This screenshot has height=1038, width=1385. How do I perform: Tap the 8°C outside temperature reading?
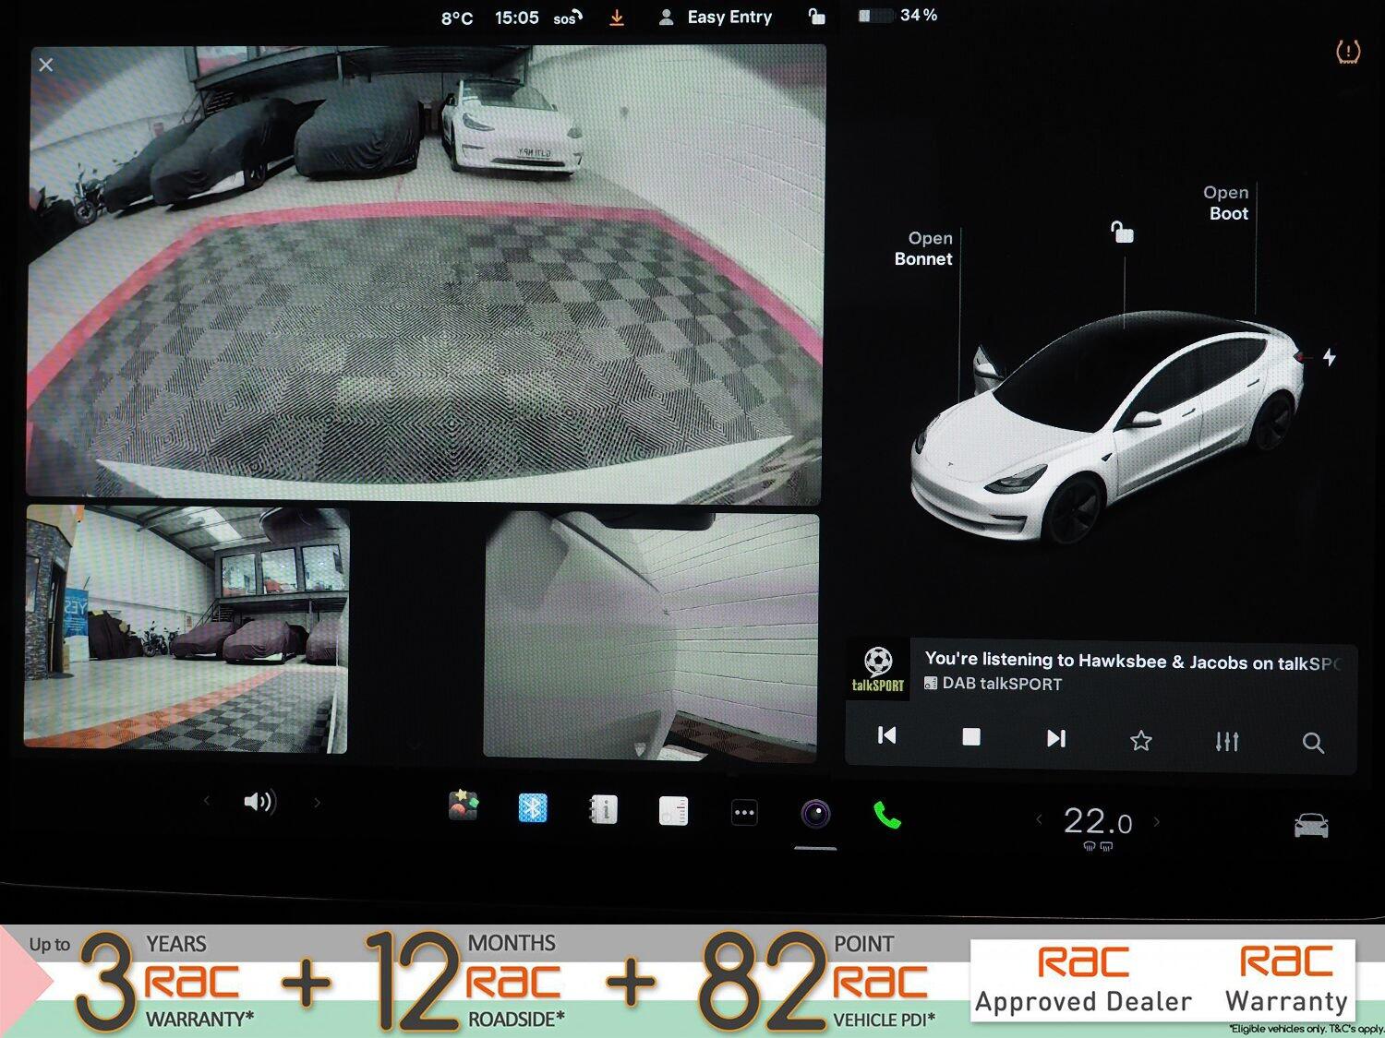pos(457,18)
